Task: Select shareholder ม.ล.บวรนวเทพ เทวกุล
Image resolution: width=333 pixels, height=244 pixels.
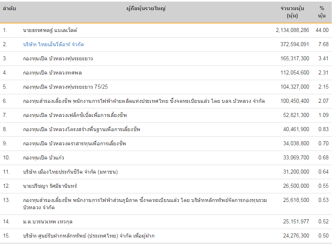Action: coord(47,221)
